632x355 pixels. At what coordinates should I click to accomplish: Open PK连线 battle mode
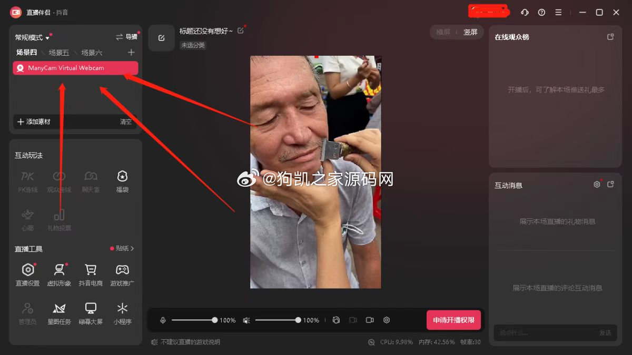tap(28, 181)
